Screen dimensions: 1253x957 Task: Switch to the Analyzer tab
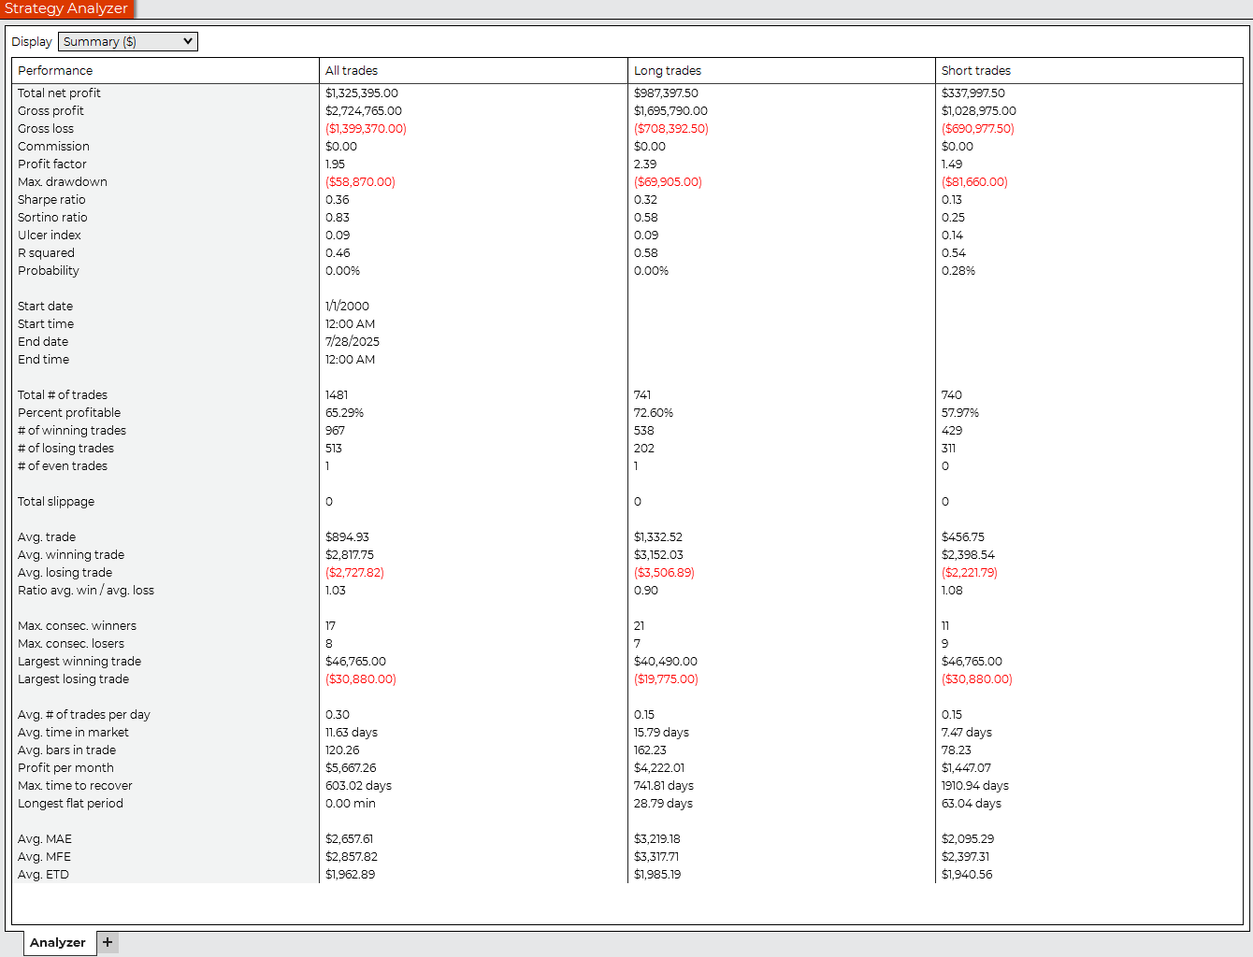point(57,942)
